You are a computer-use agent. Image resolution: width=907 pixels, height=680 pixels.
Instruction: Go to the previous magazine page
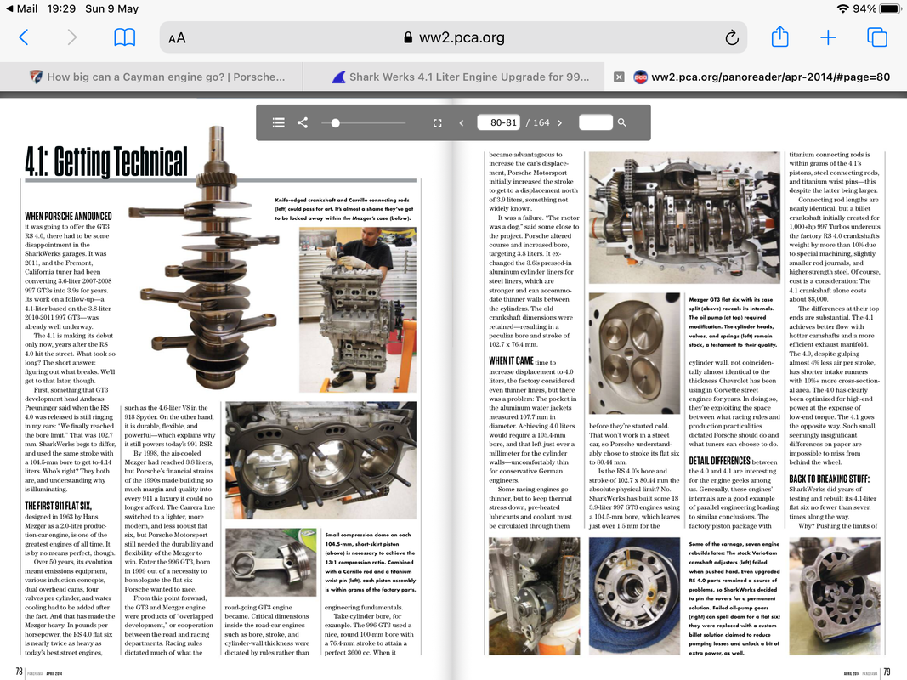pyautogui.click(x=461, y=122)
